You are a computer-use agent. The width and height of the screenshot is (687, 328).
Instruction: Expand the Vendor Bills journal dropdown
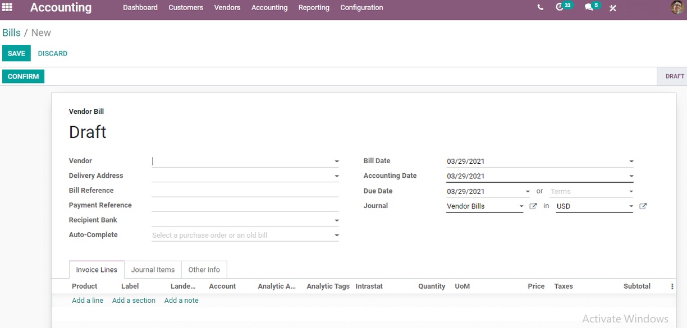pos(521,206)
